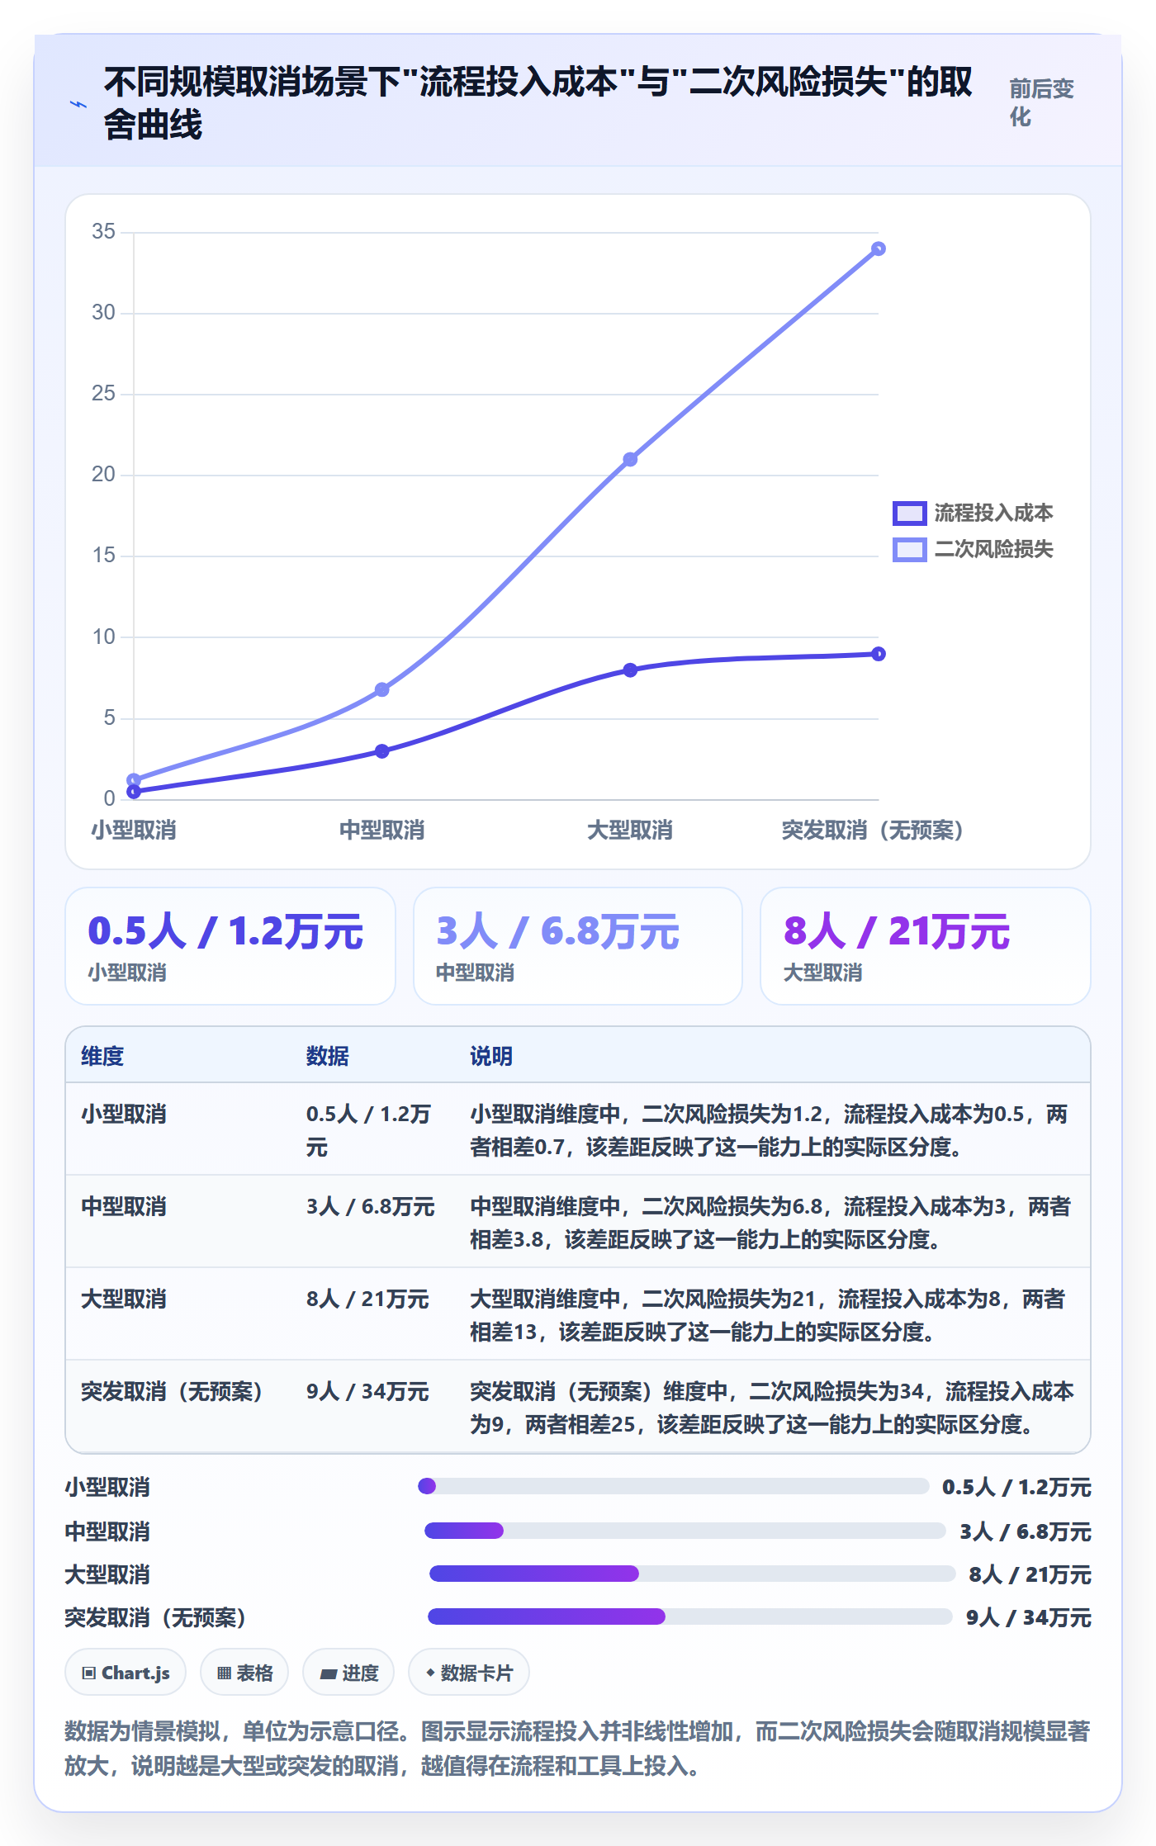Viewport: 1156px width, 1846px height.
Task: Select the 数据卡片 tag chip
Action: (469, 1673)
